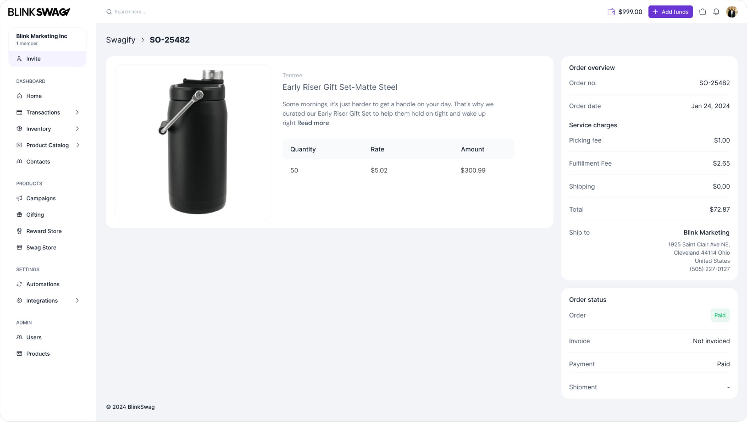Click the Invite button in sidebar
Screen dimensions: 747x422
pos(48,58)
